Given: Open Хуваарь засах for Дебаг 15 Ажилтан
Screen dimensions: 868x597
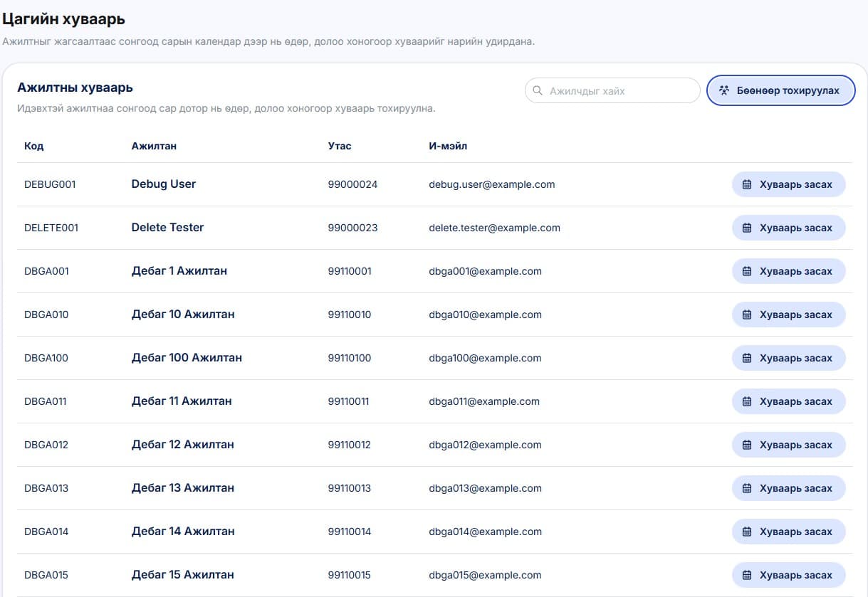Looking at the screenshot, I should point(788,575).
